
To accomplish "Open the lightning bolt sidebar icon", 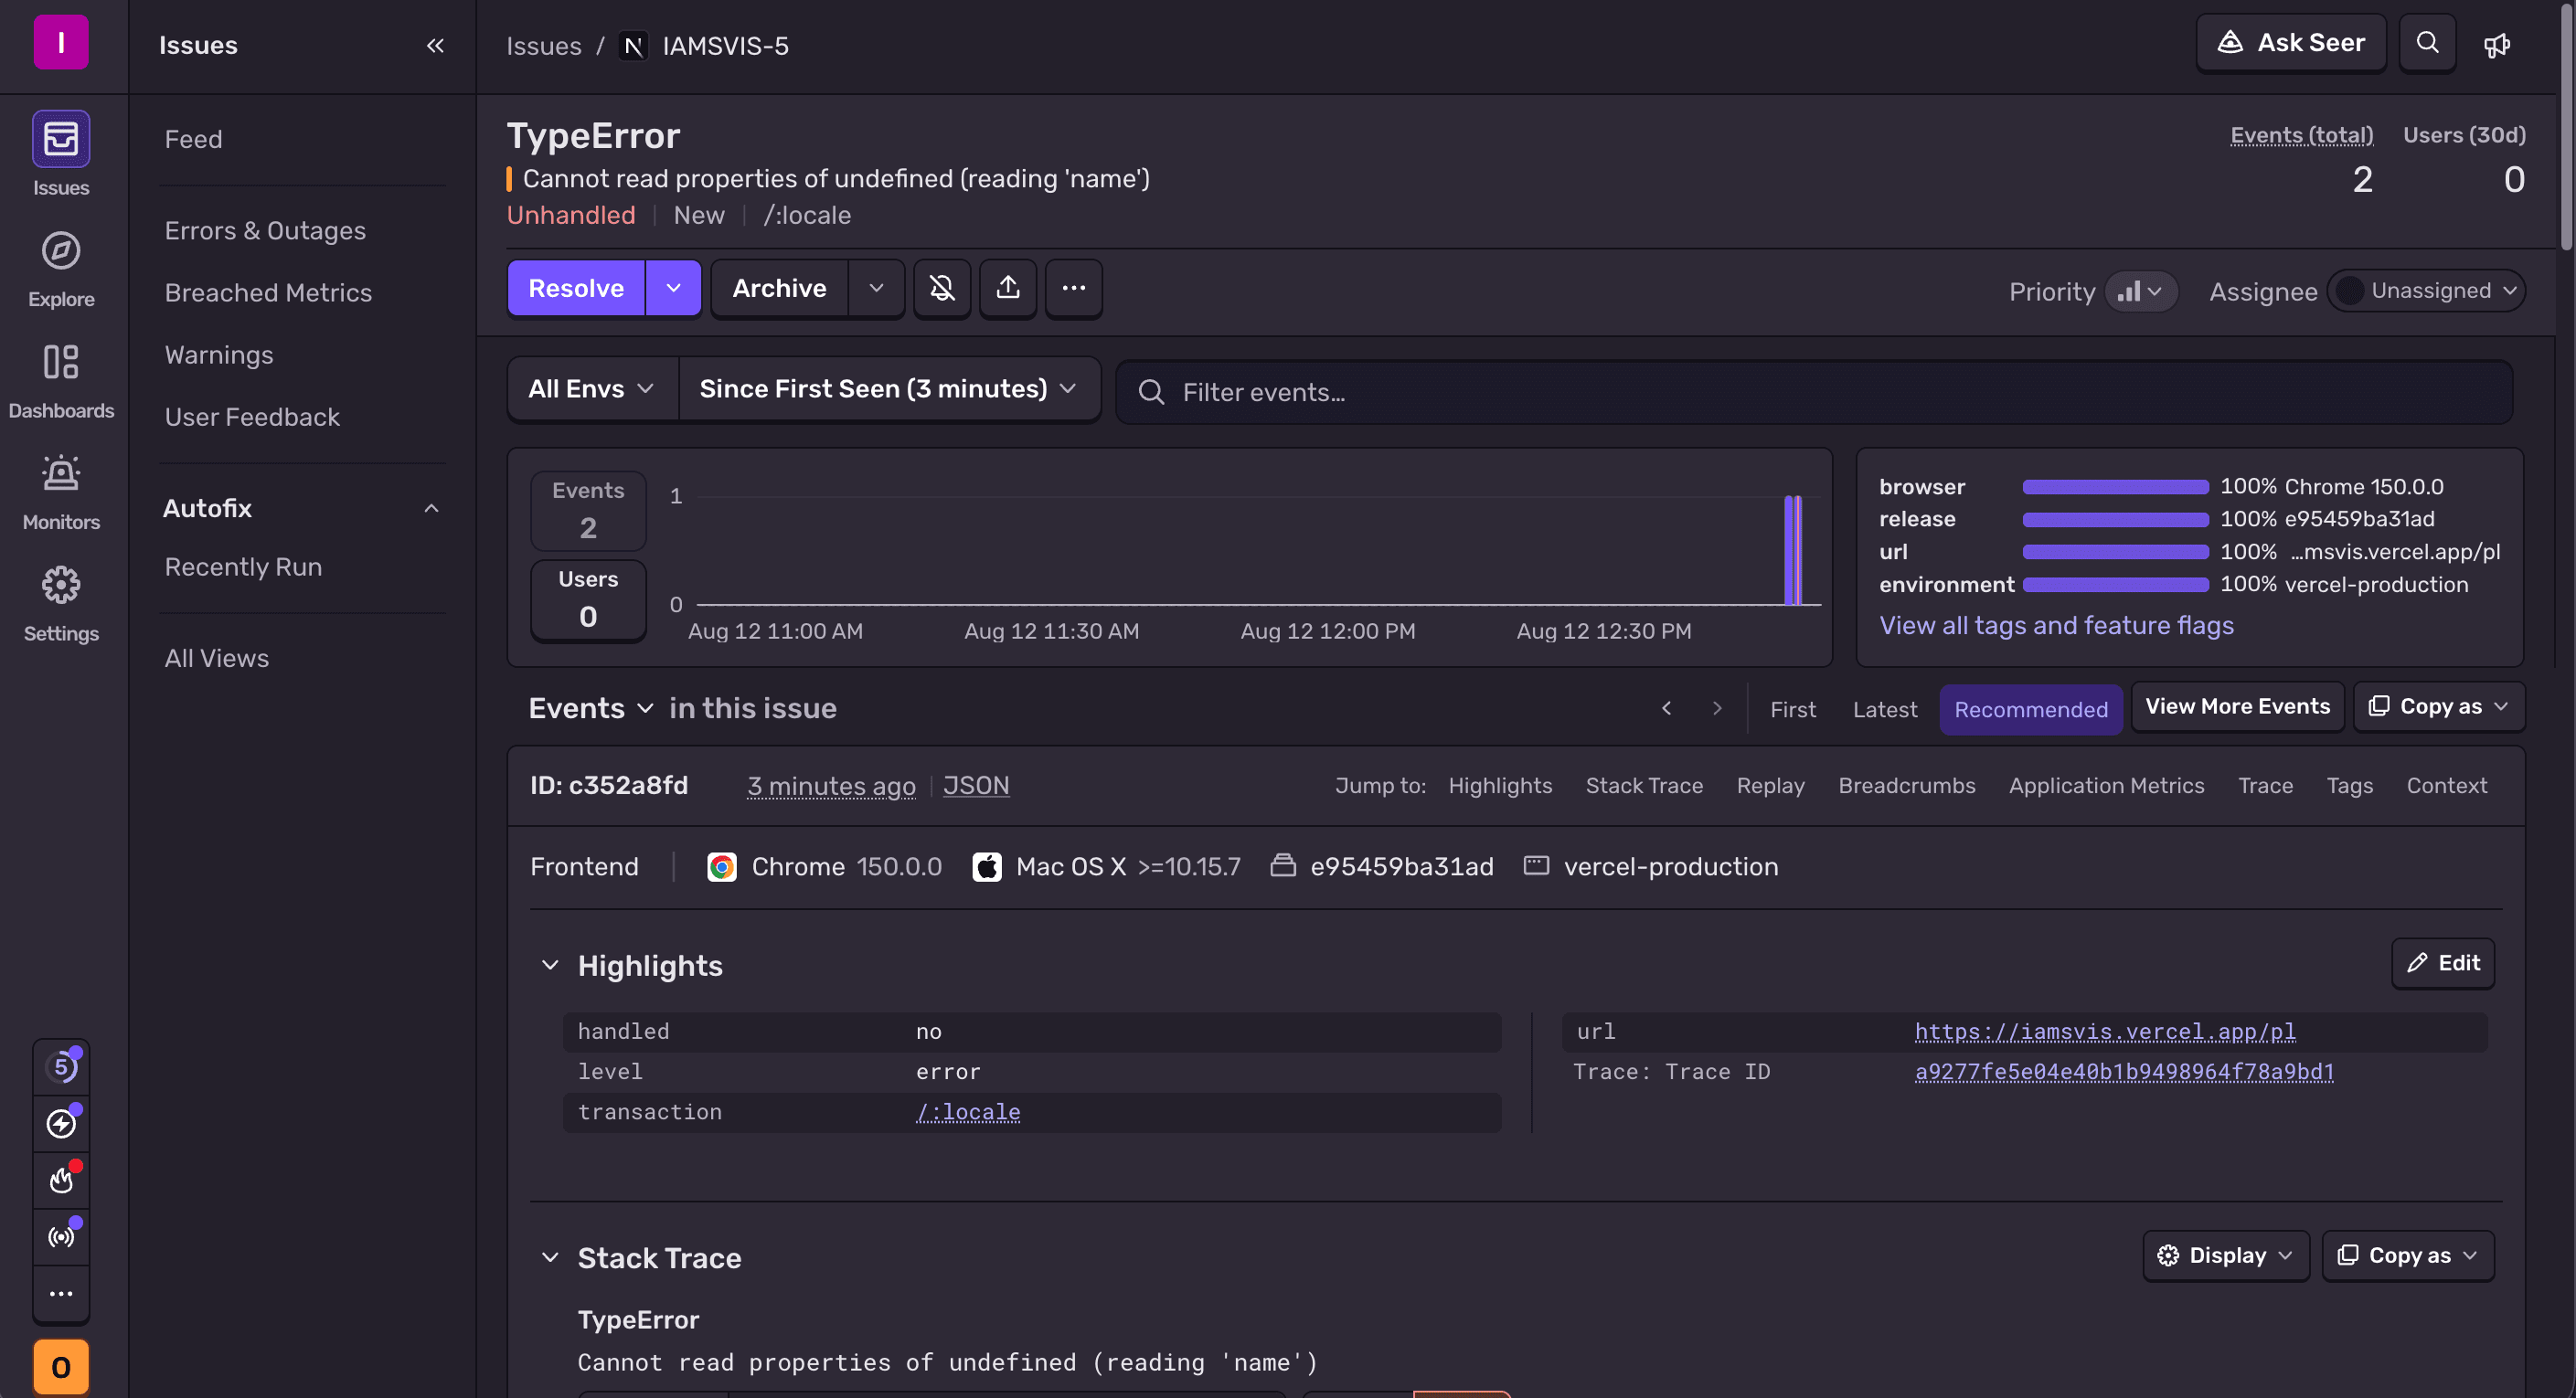I will pos(61,1124).
